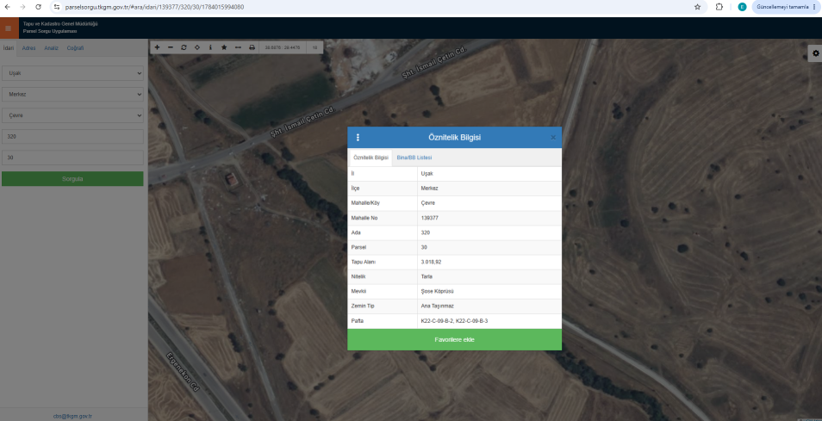822x421 pixels.
Task: Zoom in the map with plus icon
Action: coord(157,47)
